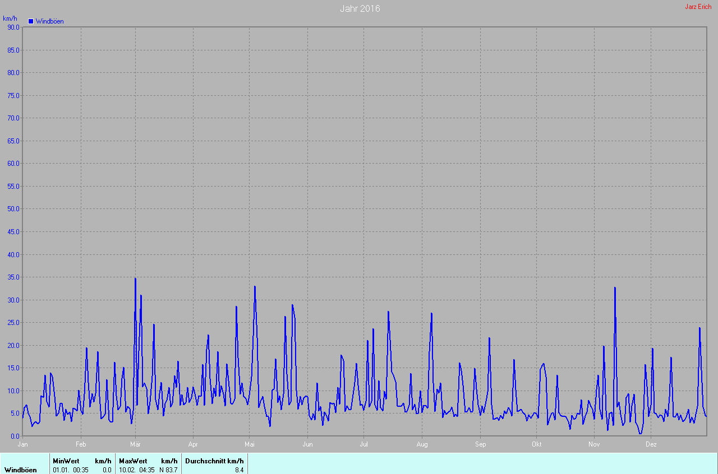This screenshot has width=718, height=474.
Task: Click the Jun month label on x-axis
Action: (307, 444)
